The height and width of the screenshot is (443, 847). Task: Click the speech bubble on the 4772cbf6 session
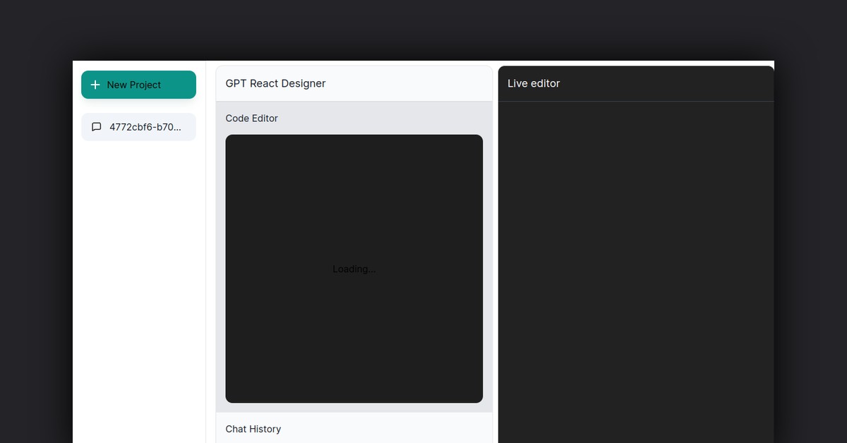click(x=97, y=126)
